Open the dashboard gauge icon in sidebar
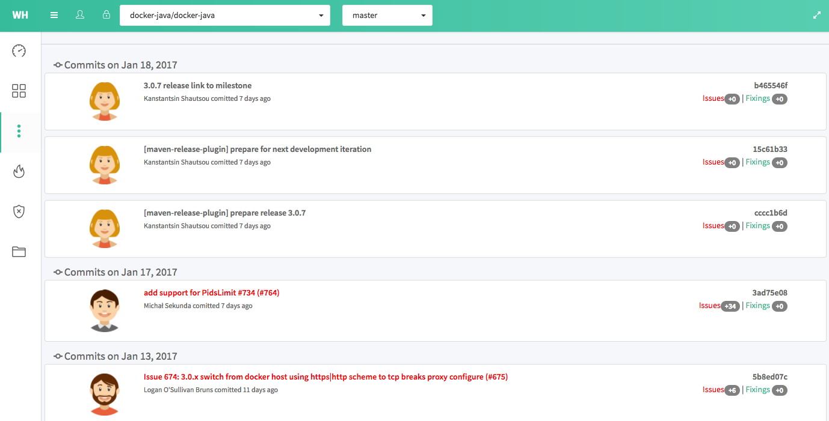Viewport: 829px width, 421px height. click(19, 51)
